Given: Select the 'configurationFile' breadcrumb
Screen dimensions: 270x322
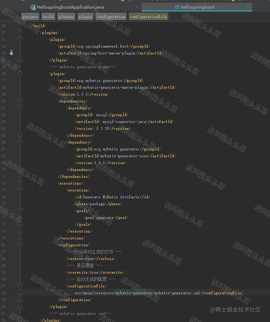Looking at the screenshot, I should tap(149, 17).
